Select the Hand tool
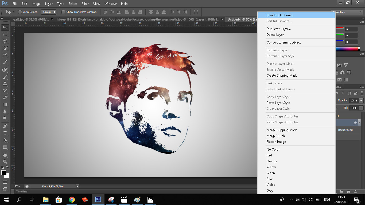Screen dimensions: 365x205 [x=5, y=155]
